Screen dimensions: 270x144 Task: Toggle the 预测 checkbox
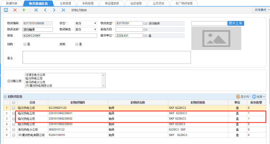click(x=77, y=44)
